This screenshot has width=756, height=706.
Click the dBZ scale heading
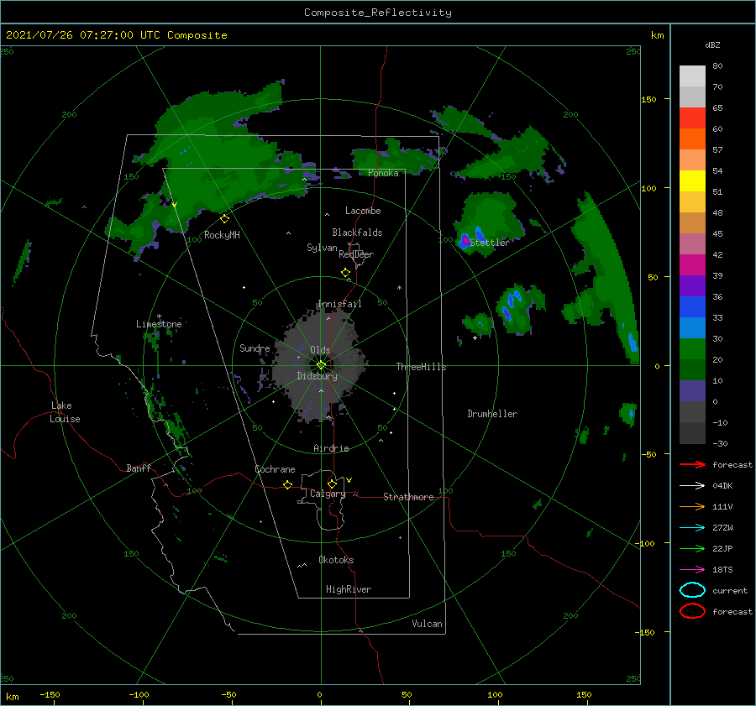coord(712,44)
